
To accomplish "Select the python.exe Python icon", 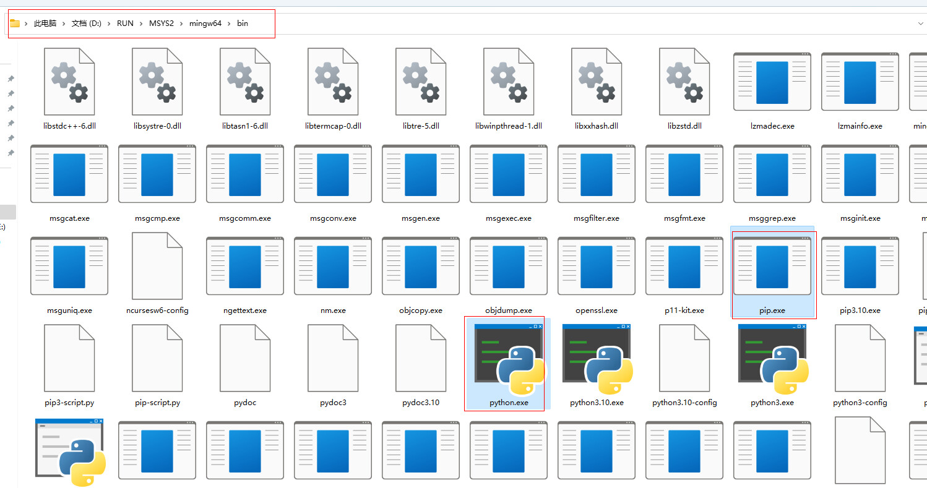I will pyautogui.click(x=510, y=359).
